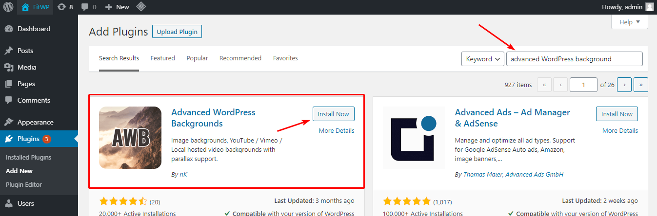This screenshot has width=657, height=216.
Task: Switch to the Popular tab
Action: coord(197,58)
